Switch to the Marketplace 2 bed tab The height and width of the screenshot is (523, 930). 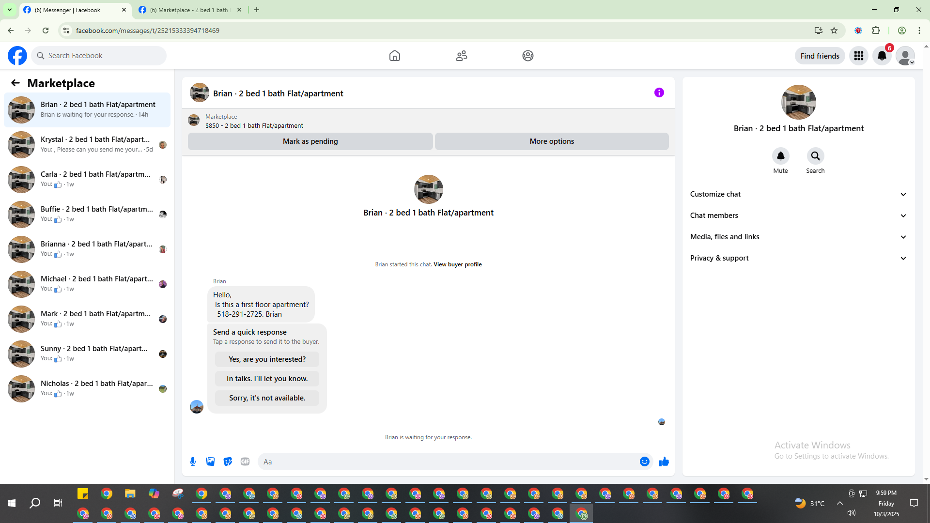[190, 10]
